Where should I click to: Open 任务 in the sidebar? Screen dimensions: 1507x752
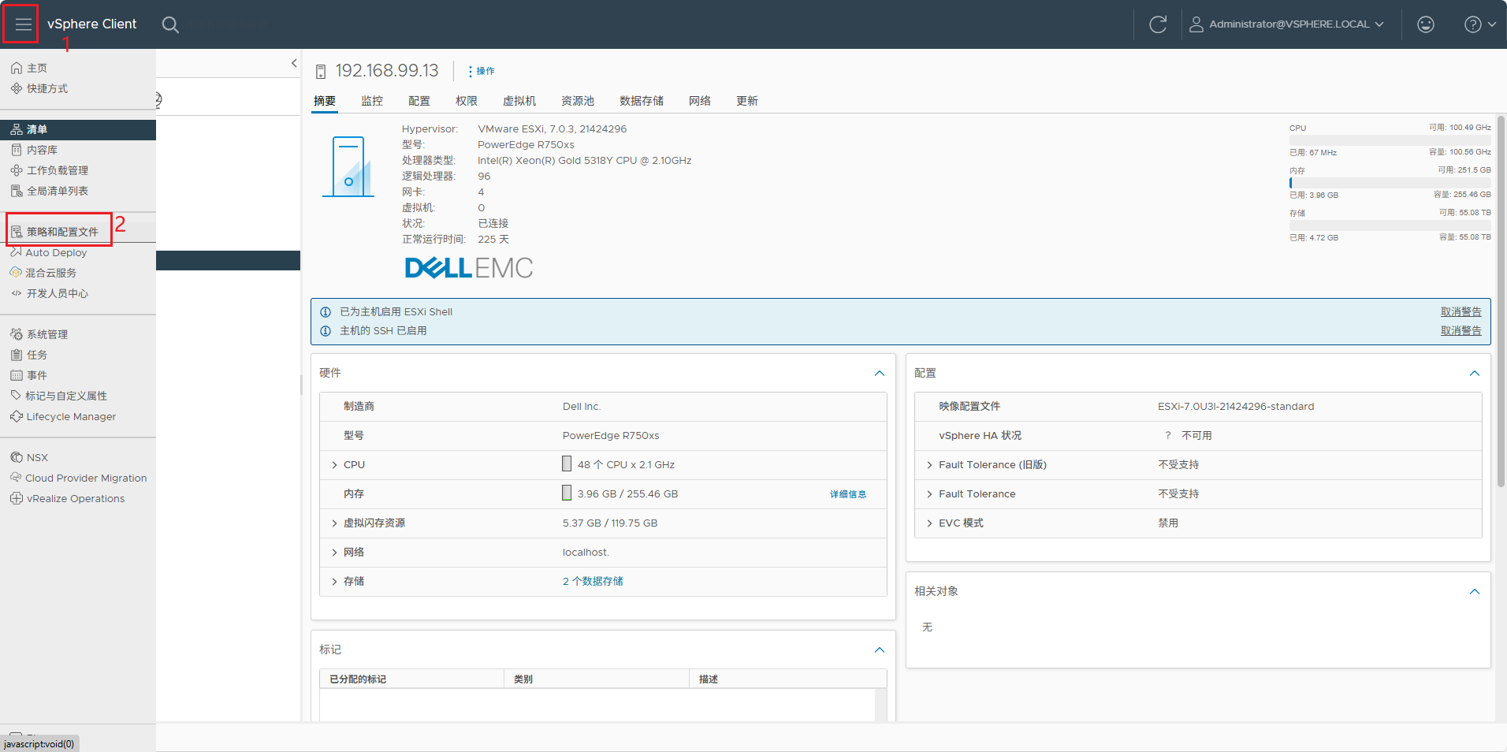pyautogui.click(x=28, y=355)
